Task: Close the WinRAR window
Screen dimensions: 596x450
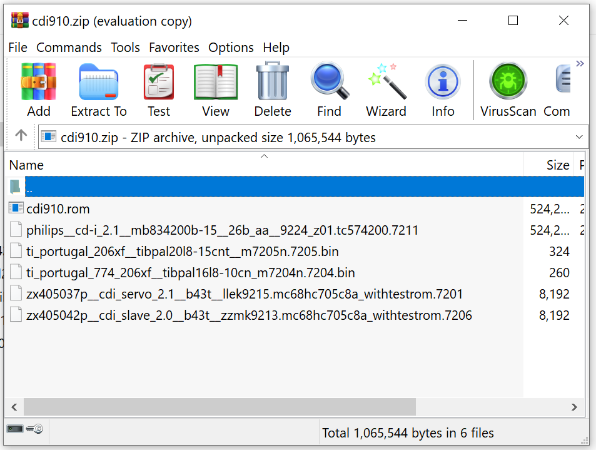Action: (x=563, y=20)
